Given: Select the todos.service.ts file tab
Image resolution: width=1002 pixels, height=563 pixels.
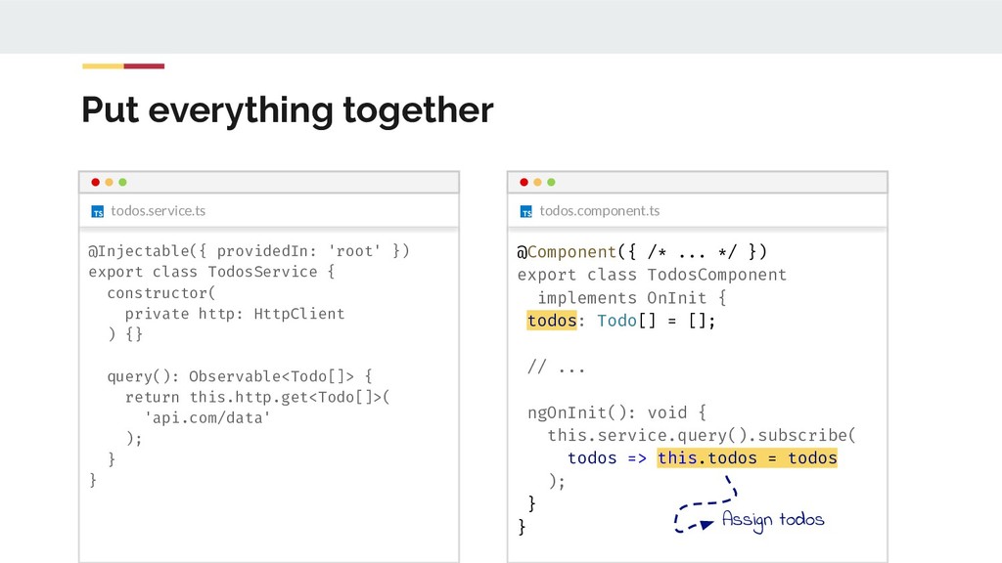Looking at the screenshot, I should [x=158, y=211].
